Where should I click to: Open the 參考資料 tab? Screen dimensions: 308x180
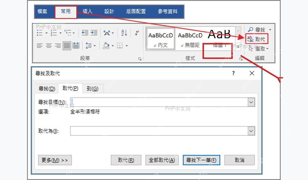[168, 11]
